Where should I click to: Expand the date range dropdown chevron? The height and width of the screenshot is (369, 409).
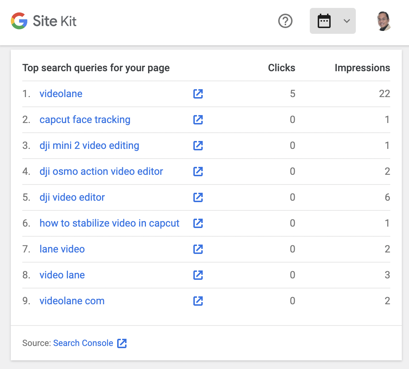pos(347,21)
